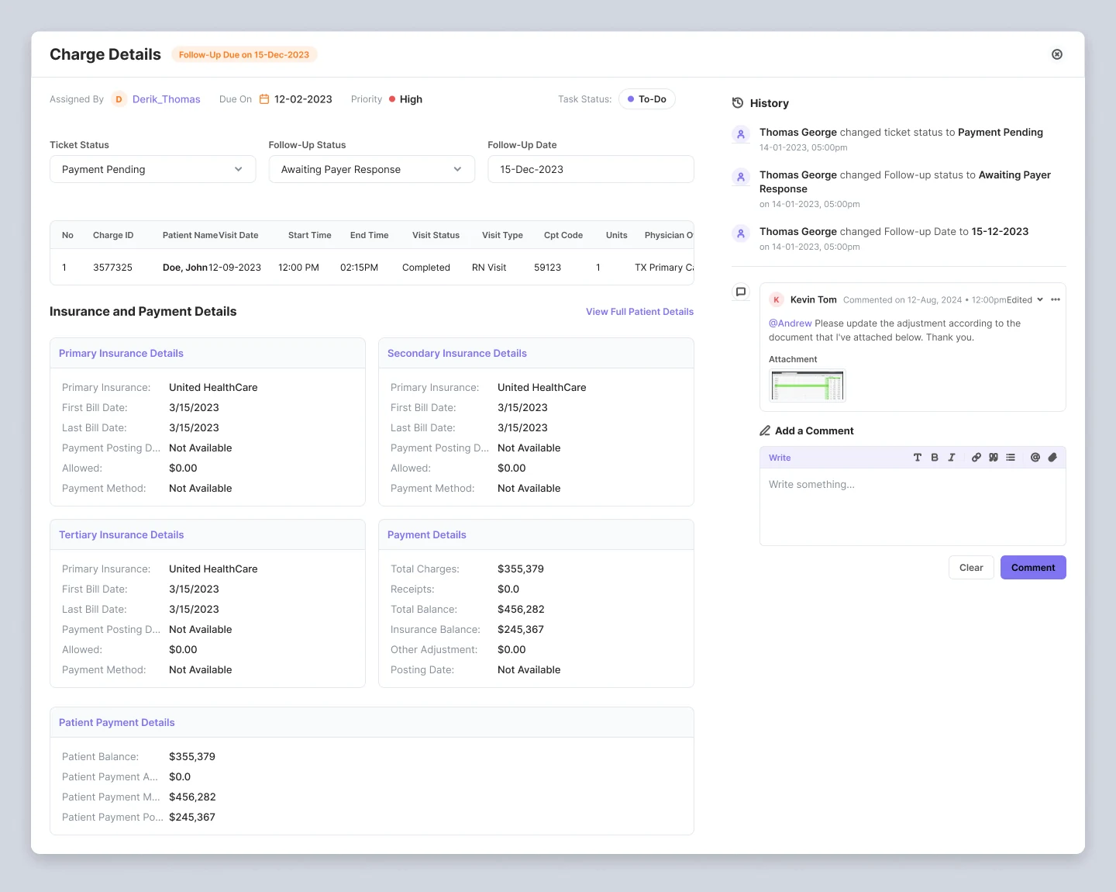This screenshot has width=1116, height=892.
Task: Insert a link in the comment
Action: click(976, 458)
